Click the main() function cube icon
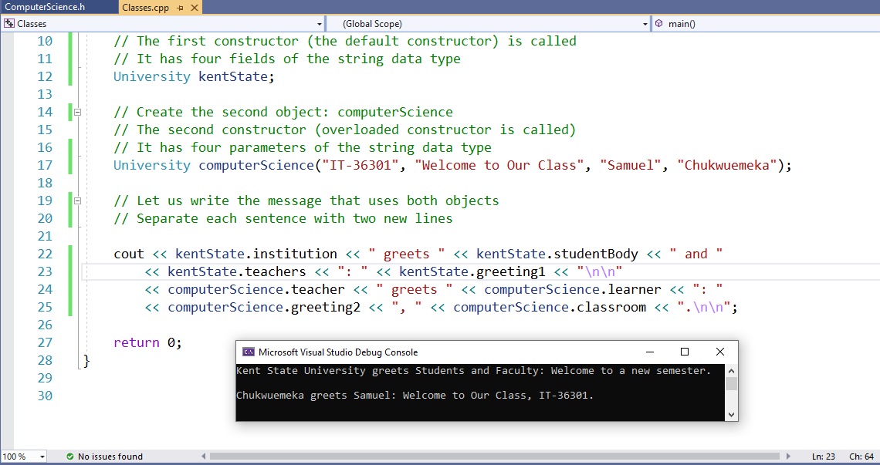The width and height of the screenshot is (880, 465). tap(659, 24)
